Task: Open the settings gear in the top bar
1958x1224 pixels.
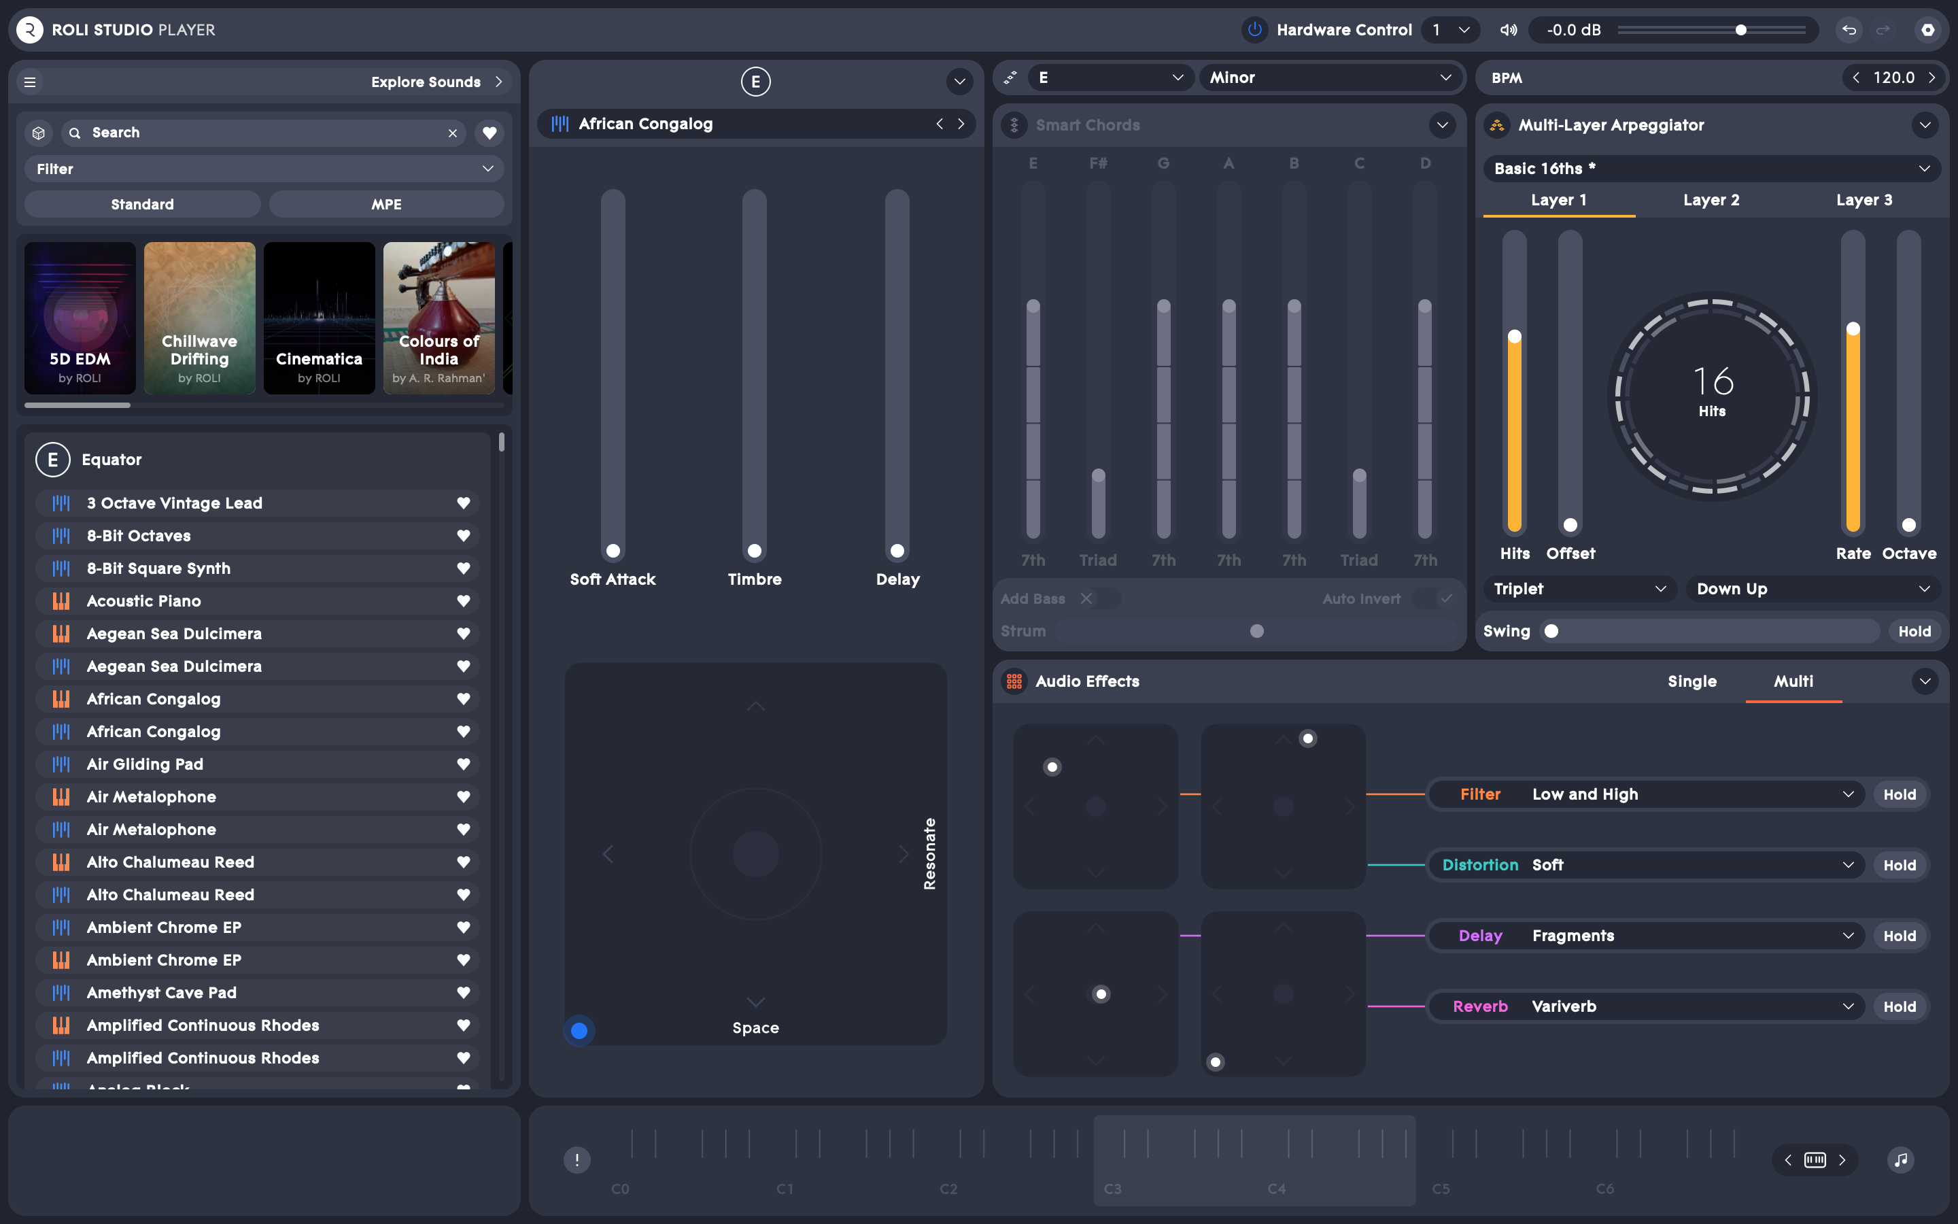Action: click(1929, 29)
